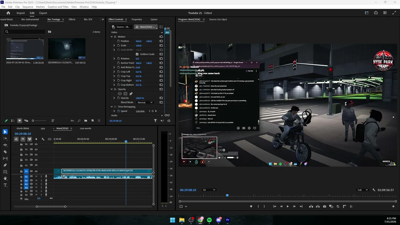Select the Razor tool
This screenshot has width=400, height=225.
pos(5,152)
